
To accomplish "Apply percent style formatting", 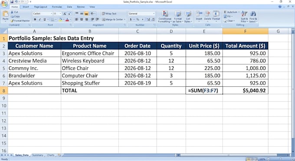I will tap(138, 20).
